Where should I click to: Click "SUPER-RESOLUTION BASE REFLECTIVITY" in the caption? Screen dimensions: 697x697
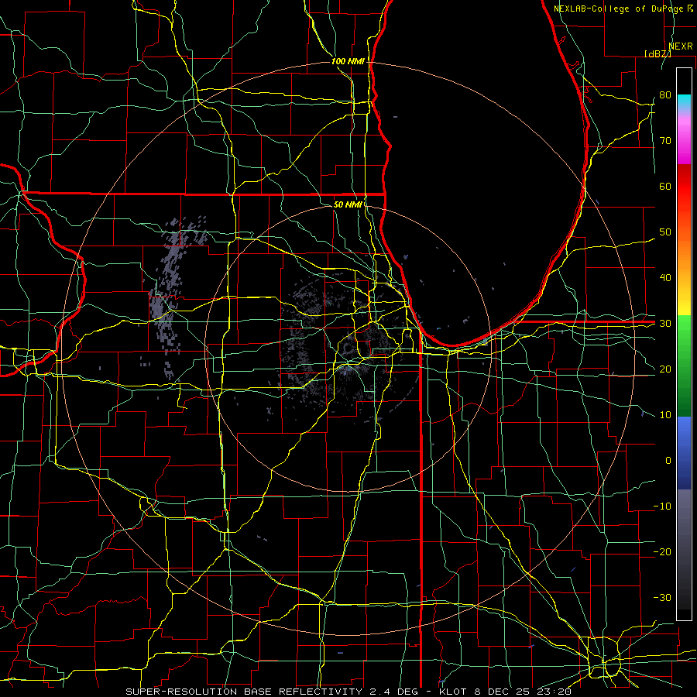(244, 692)
